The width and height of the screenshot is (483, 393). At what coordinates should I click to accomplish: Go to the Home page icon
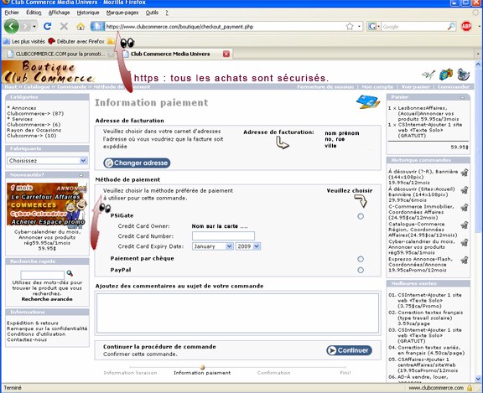click(80, 27)
